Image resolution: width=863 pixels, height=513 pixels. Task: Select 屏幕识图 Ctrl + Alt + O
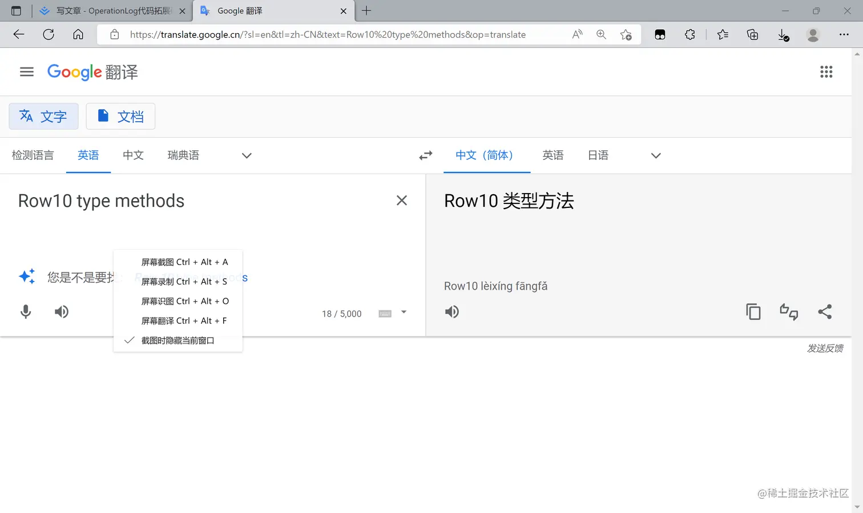pos(178,301)
